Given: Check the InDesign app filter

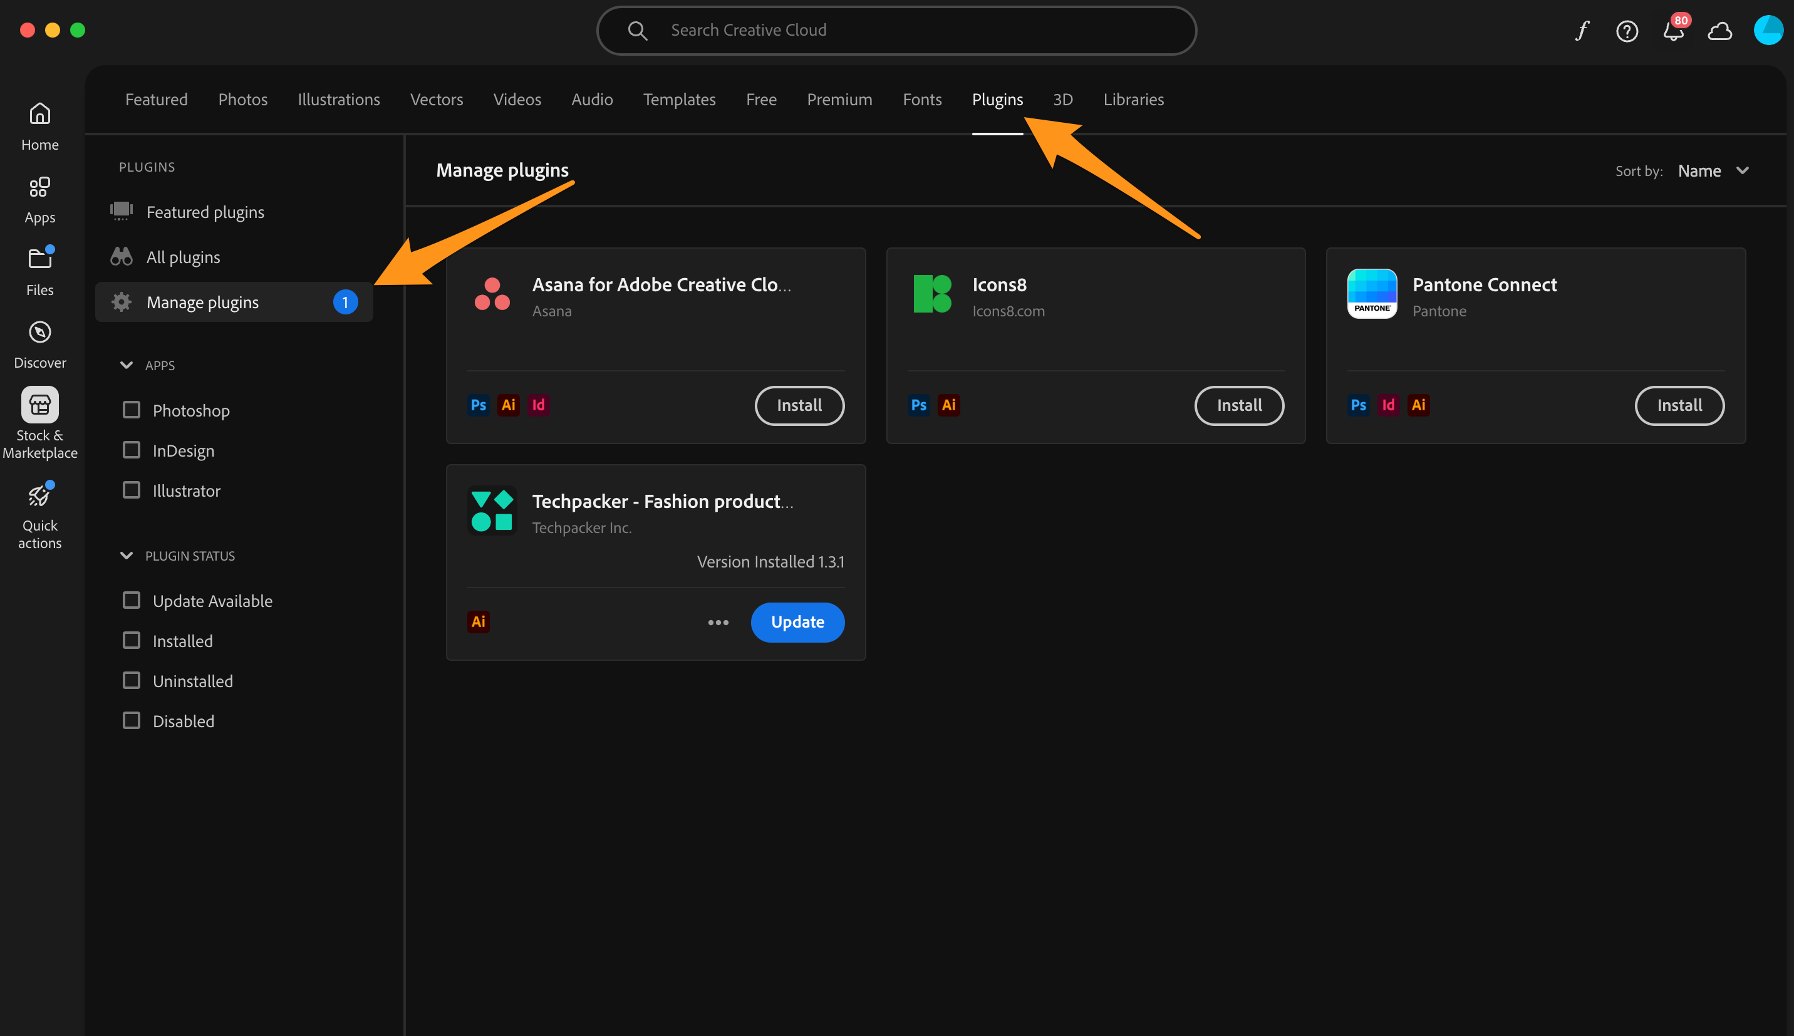Looking at the screenshot, I should [x=132, y=450].
